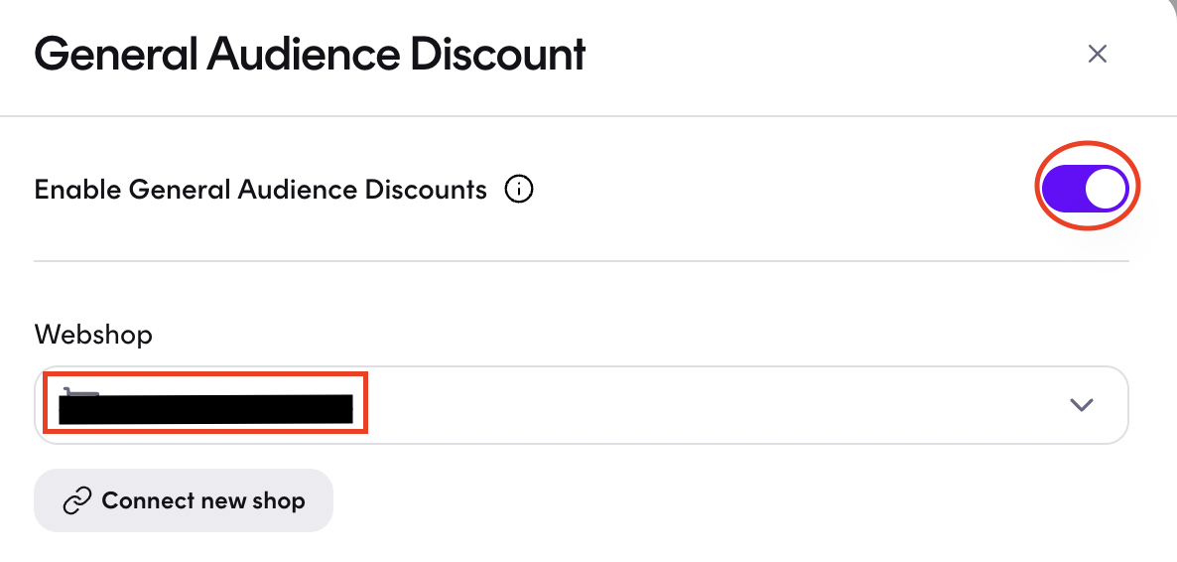1177x562 pixels.
Task: Open the Webshop selection combo box
Action: pyautogui.click(x=581, y=405)
